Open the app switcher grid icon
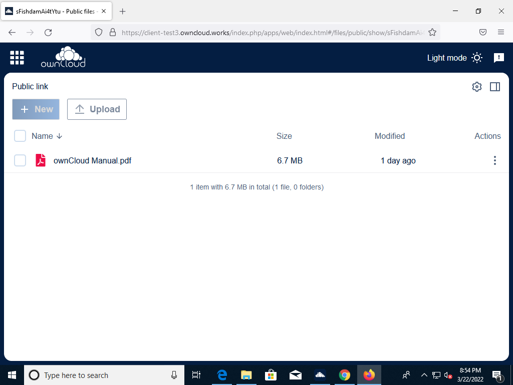Viewport: 513px width, 385px height. click(17, 57)
